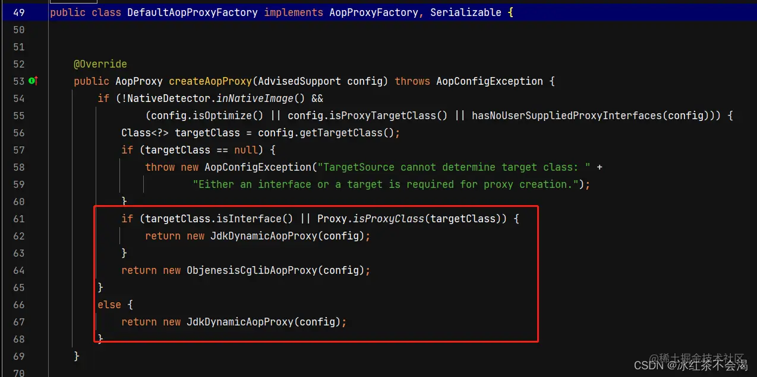The width and height of the screenshot is (757, 377).
Task: Click line number 52 in the gutter
Action: coord(18,64)
